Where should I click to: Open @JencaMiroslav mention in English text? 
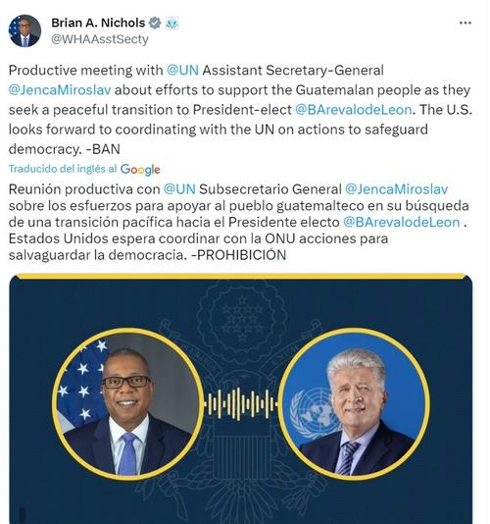tap(60, 90)
